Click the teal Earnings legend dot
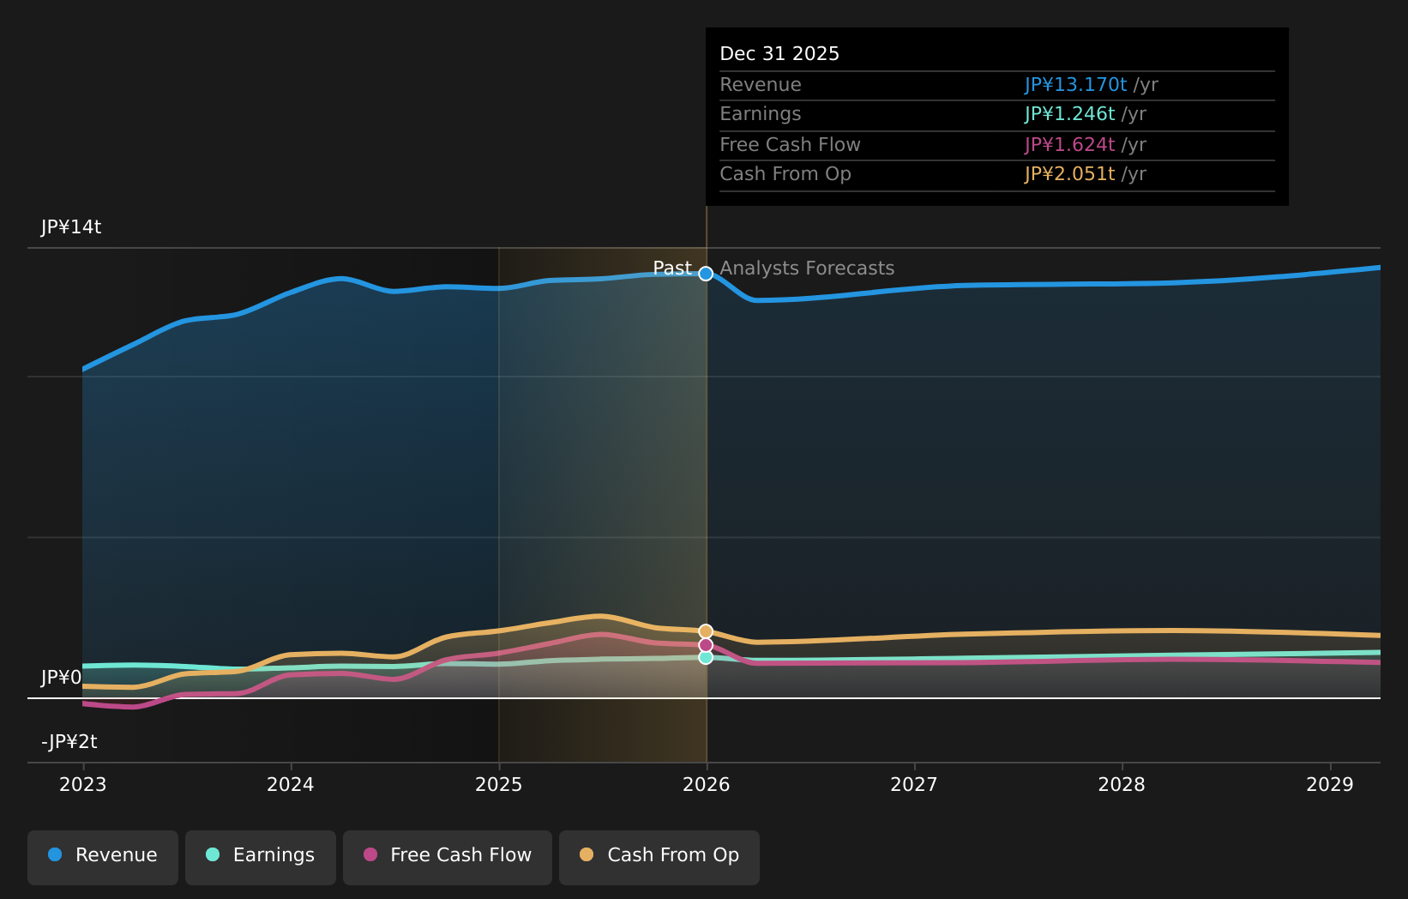1408x899 pixels. point(213,855)
